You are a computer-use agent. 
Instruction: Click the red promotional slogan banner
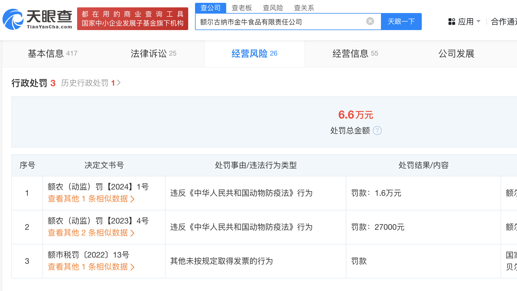133,19
